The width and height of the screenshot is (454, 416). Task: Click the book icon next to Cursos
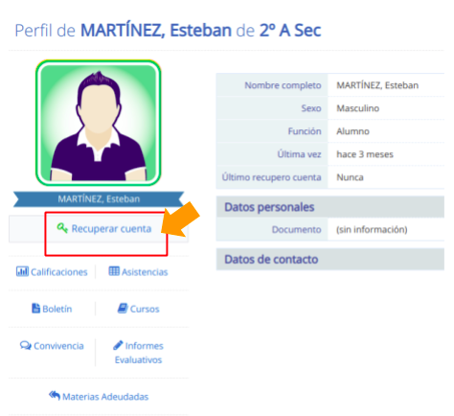pos(123,309)
